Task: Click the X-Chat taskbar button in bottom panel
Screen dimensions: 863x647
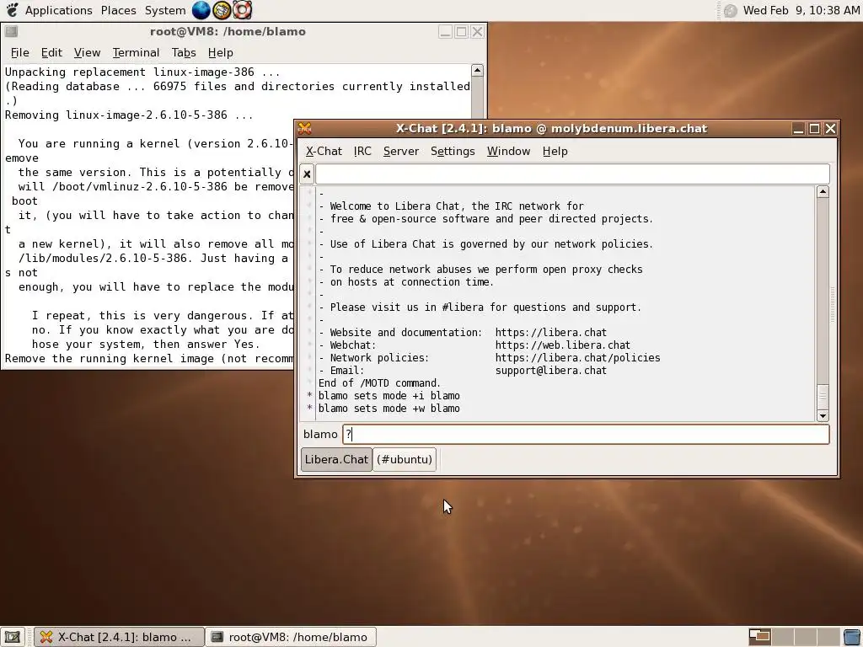Action: [119, 637]
